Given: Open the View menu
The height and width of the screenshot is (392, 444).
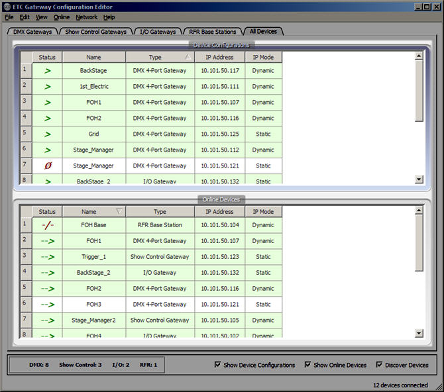Looking at the screenshot, I should click(41, 17).
